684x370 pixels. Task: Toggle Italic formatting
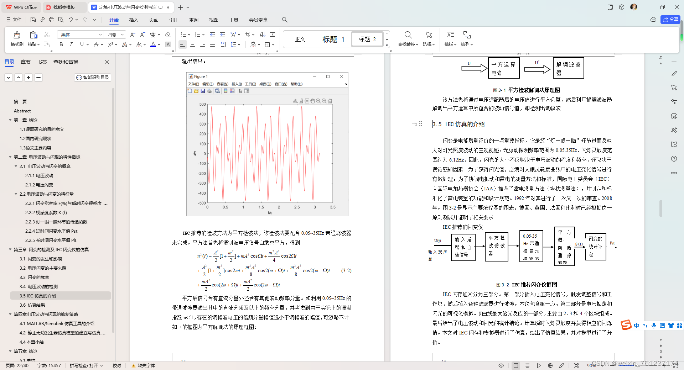(71, 44)
